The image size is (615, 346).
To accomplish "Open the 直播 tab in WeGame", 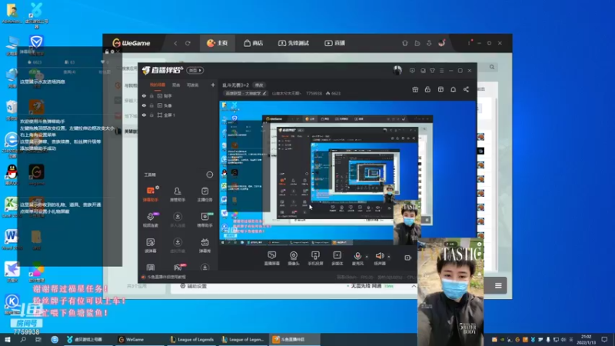I will point(335,43).
